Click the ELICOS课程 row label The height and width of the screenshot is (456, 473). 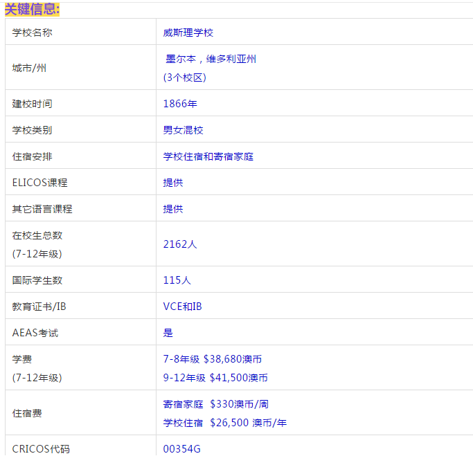pos(40,183)
